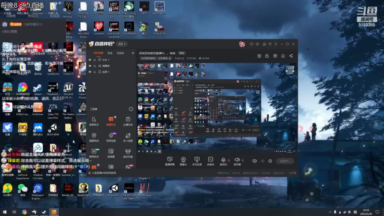Open the notification bell in streaming app
Screen dimensions: 384x216
pyautogui.click(x=283, y=56)
